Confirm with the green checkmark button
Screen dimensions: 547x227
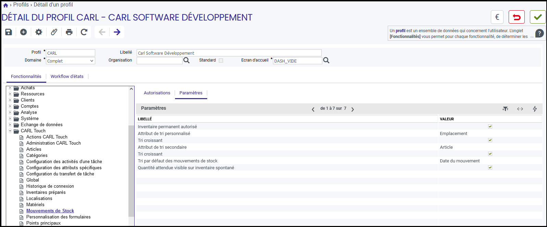tap(538, 17)
